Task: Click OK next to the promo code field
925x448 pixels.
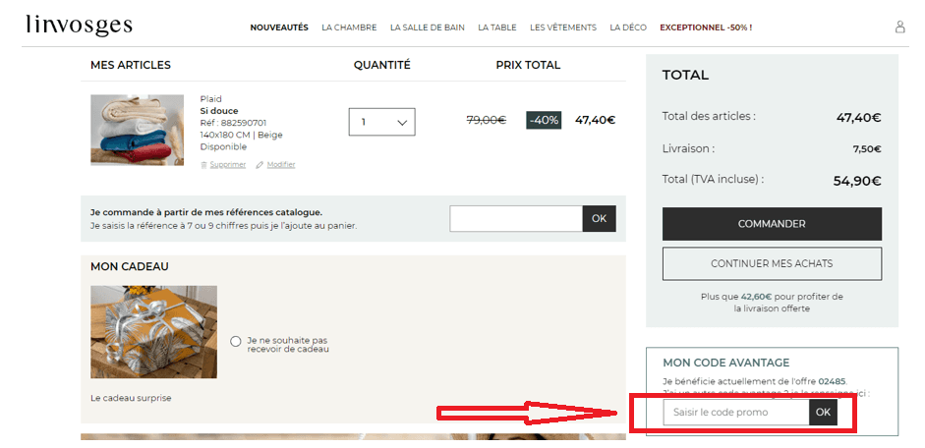Action: pyautogui.click(x=823, y=412)
